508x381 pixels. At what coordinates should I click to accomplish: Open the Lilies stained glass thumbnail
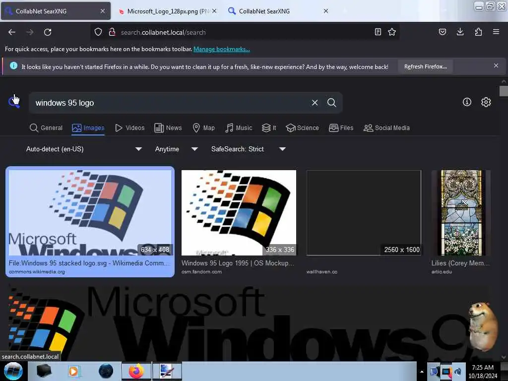(461, 212)
